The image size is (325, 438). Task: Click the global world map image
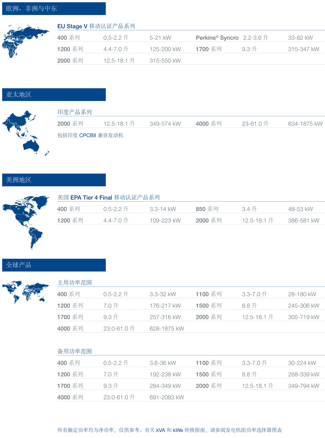pyautogui.click(x=26, y=292)
